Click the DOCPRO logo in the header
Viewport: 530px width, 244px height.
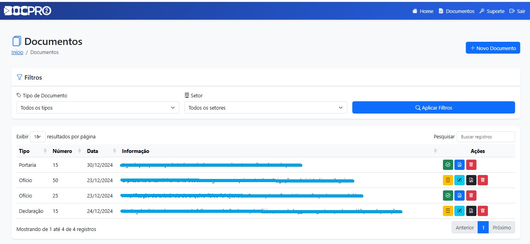(x=28, y=11)
